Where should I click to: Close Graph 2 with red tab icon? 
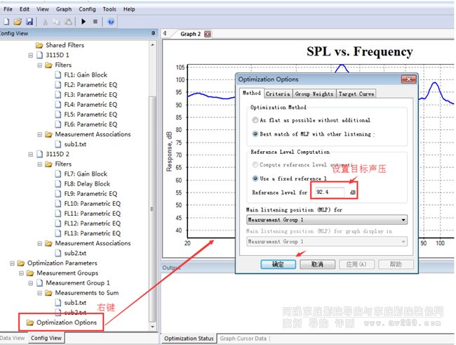[x=208, y=34]
